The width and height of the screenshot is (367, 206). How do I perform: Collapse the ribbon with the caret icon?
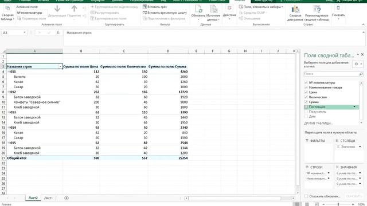point(363,25)
